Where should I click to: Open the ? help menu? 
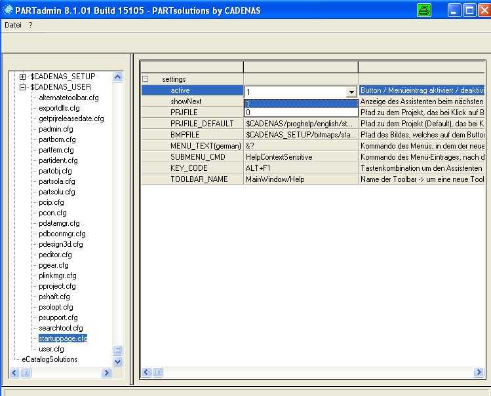(x=30, y=25)
